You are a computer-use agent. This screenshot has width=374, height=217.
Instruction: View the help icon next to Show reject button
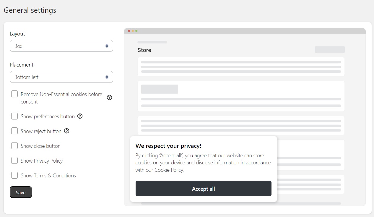(x=66, y=131)
